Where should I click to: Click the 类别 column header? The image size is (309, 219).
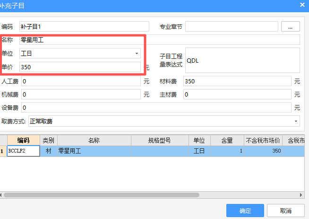49,140
